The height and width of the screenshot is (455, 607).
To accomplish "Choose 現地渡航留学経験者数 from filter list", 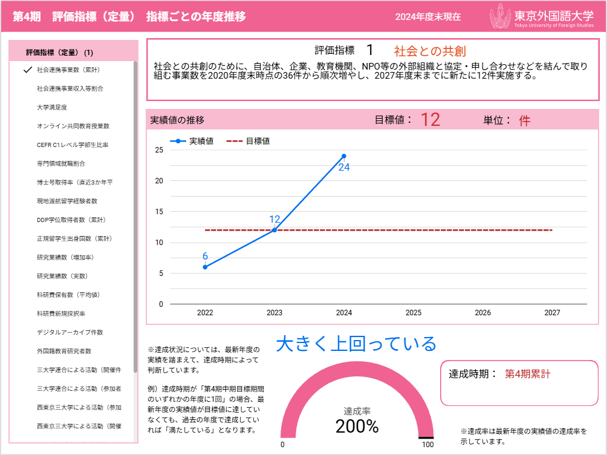I will [67, 201].
